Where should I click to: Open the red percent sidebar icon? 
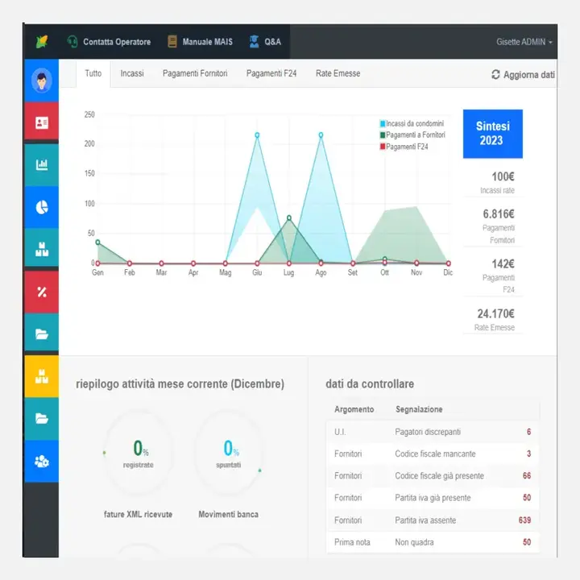[x=41, y=292]
